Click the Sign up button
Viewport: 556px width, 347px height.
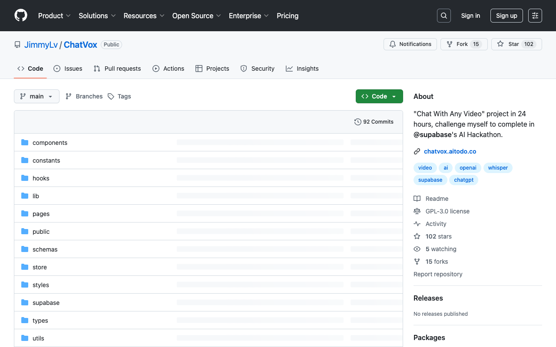(x=506, y=16)
